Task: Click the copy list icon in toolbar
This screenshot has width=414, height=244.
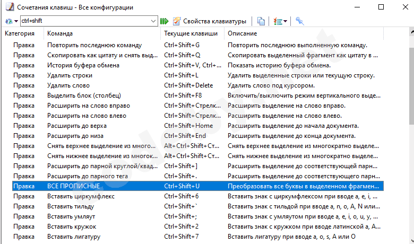Action: click(261, 21)
